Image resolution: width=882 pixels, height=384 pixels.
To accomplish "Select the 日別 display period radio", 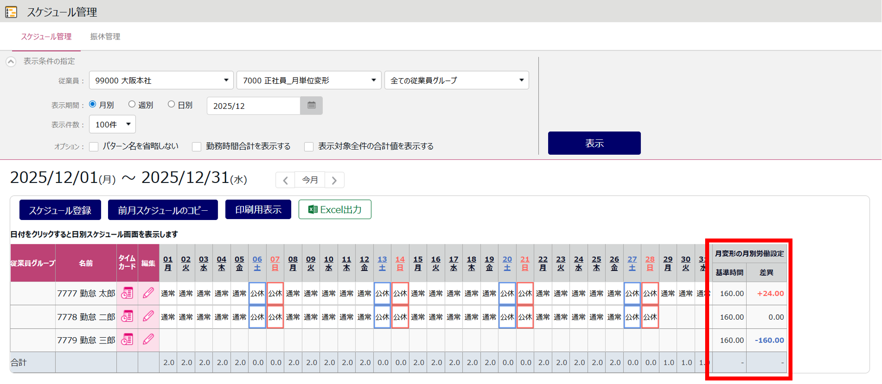I will coord(171,104).
